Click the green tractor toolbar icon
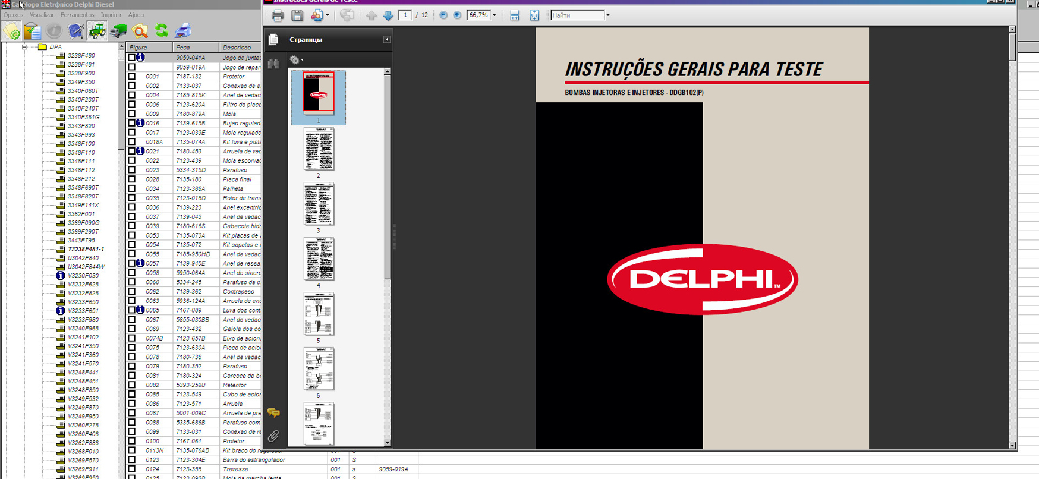 tap(97, 30)
